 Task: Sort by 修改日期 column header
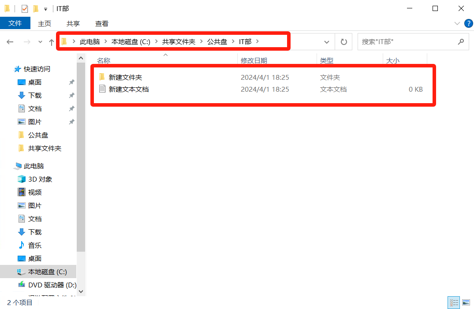[254, 60]
